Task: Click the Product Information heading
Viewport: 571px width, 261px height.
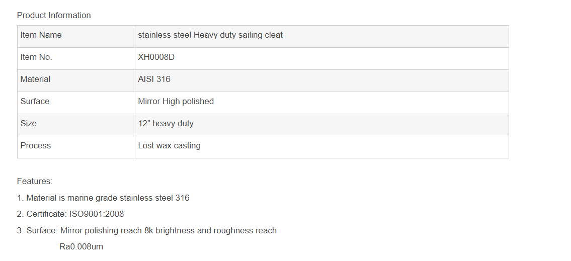Action: pyautogui.click(x=54, y=15)
